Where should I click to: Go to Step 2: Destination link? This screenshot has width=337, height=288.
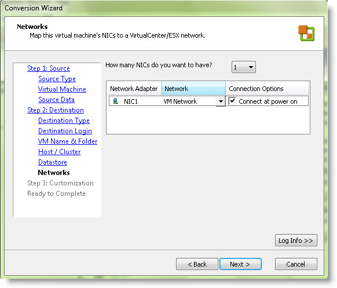coord(56,110)
